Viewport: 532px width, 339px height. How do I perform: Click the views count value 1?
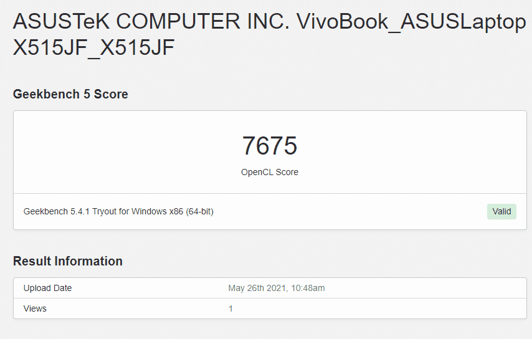click(230, 308)
